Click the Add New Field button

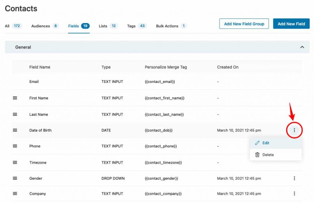tap(291, 24)
